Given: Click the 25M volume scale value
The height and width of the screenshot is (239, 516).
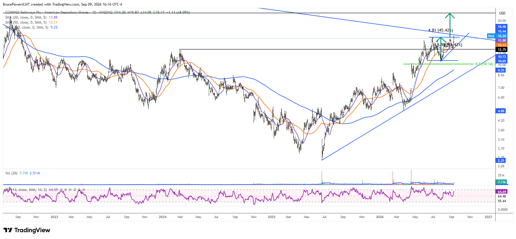Looking at the screenshot, I should point(501,175).
